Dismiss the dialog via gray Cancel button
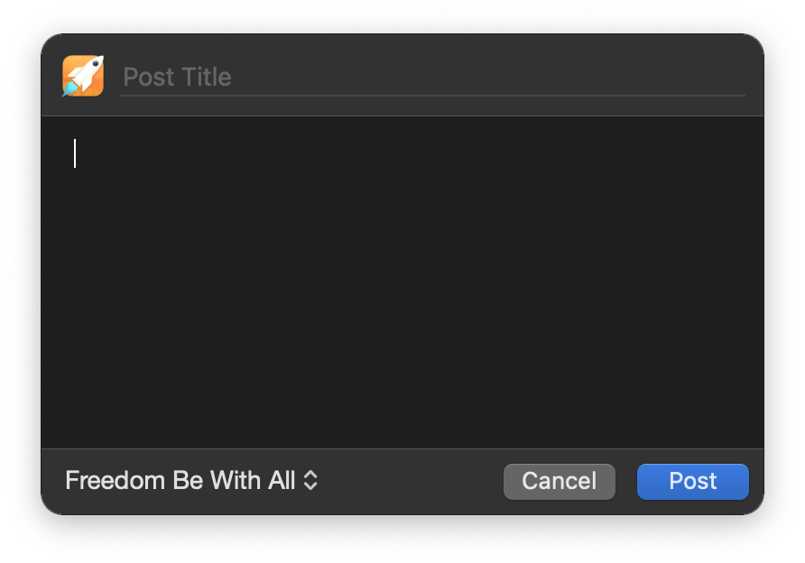Screen dimensions: 805x563 click(x=560, y=482)
